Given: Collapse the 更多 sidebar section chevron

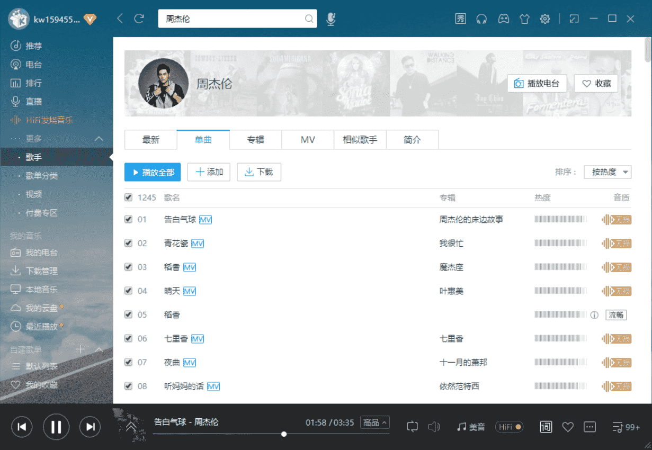Looking at the screenshot, I should click(x=99, y=139).
